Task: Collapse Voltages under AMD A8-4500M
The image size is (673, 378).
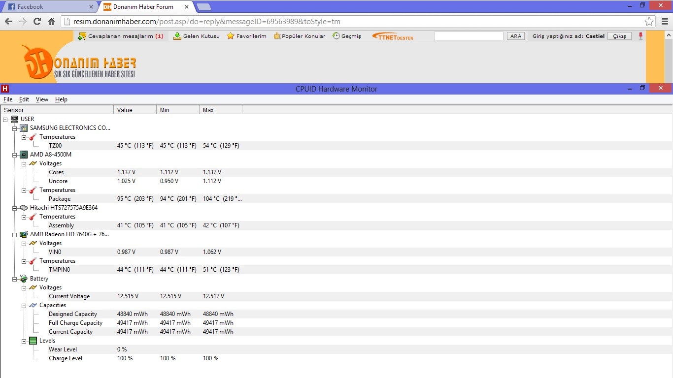Action: click(x=24, y=163)
